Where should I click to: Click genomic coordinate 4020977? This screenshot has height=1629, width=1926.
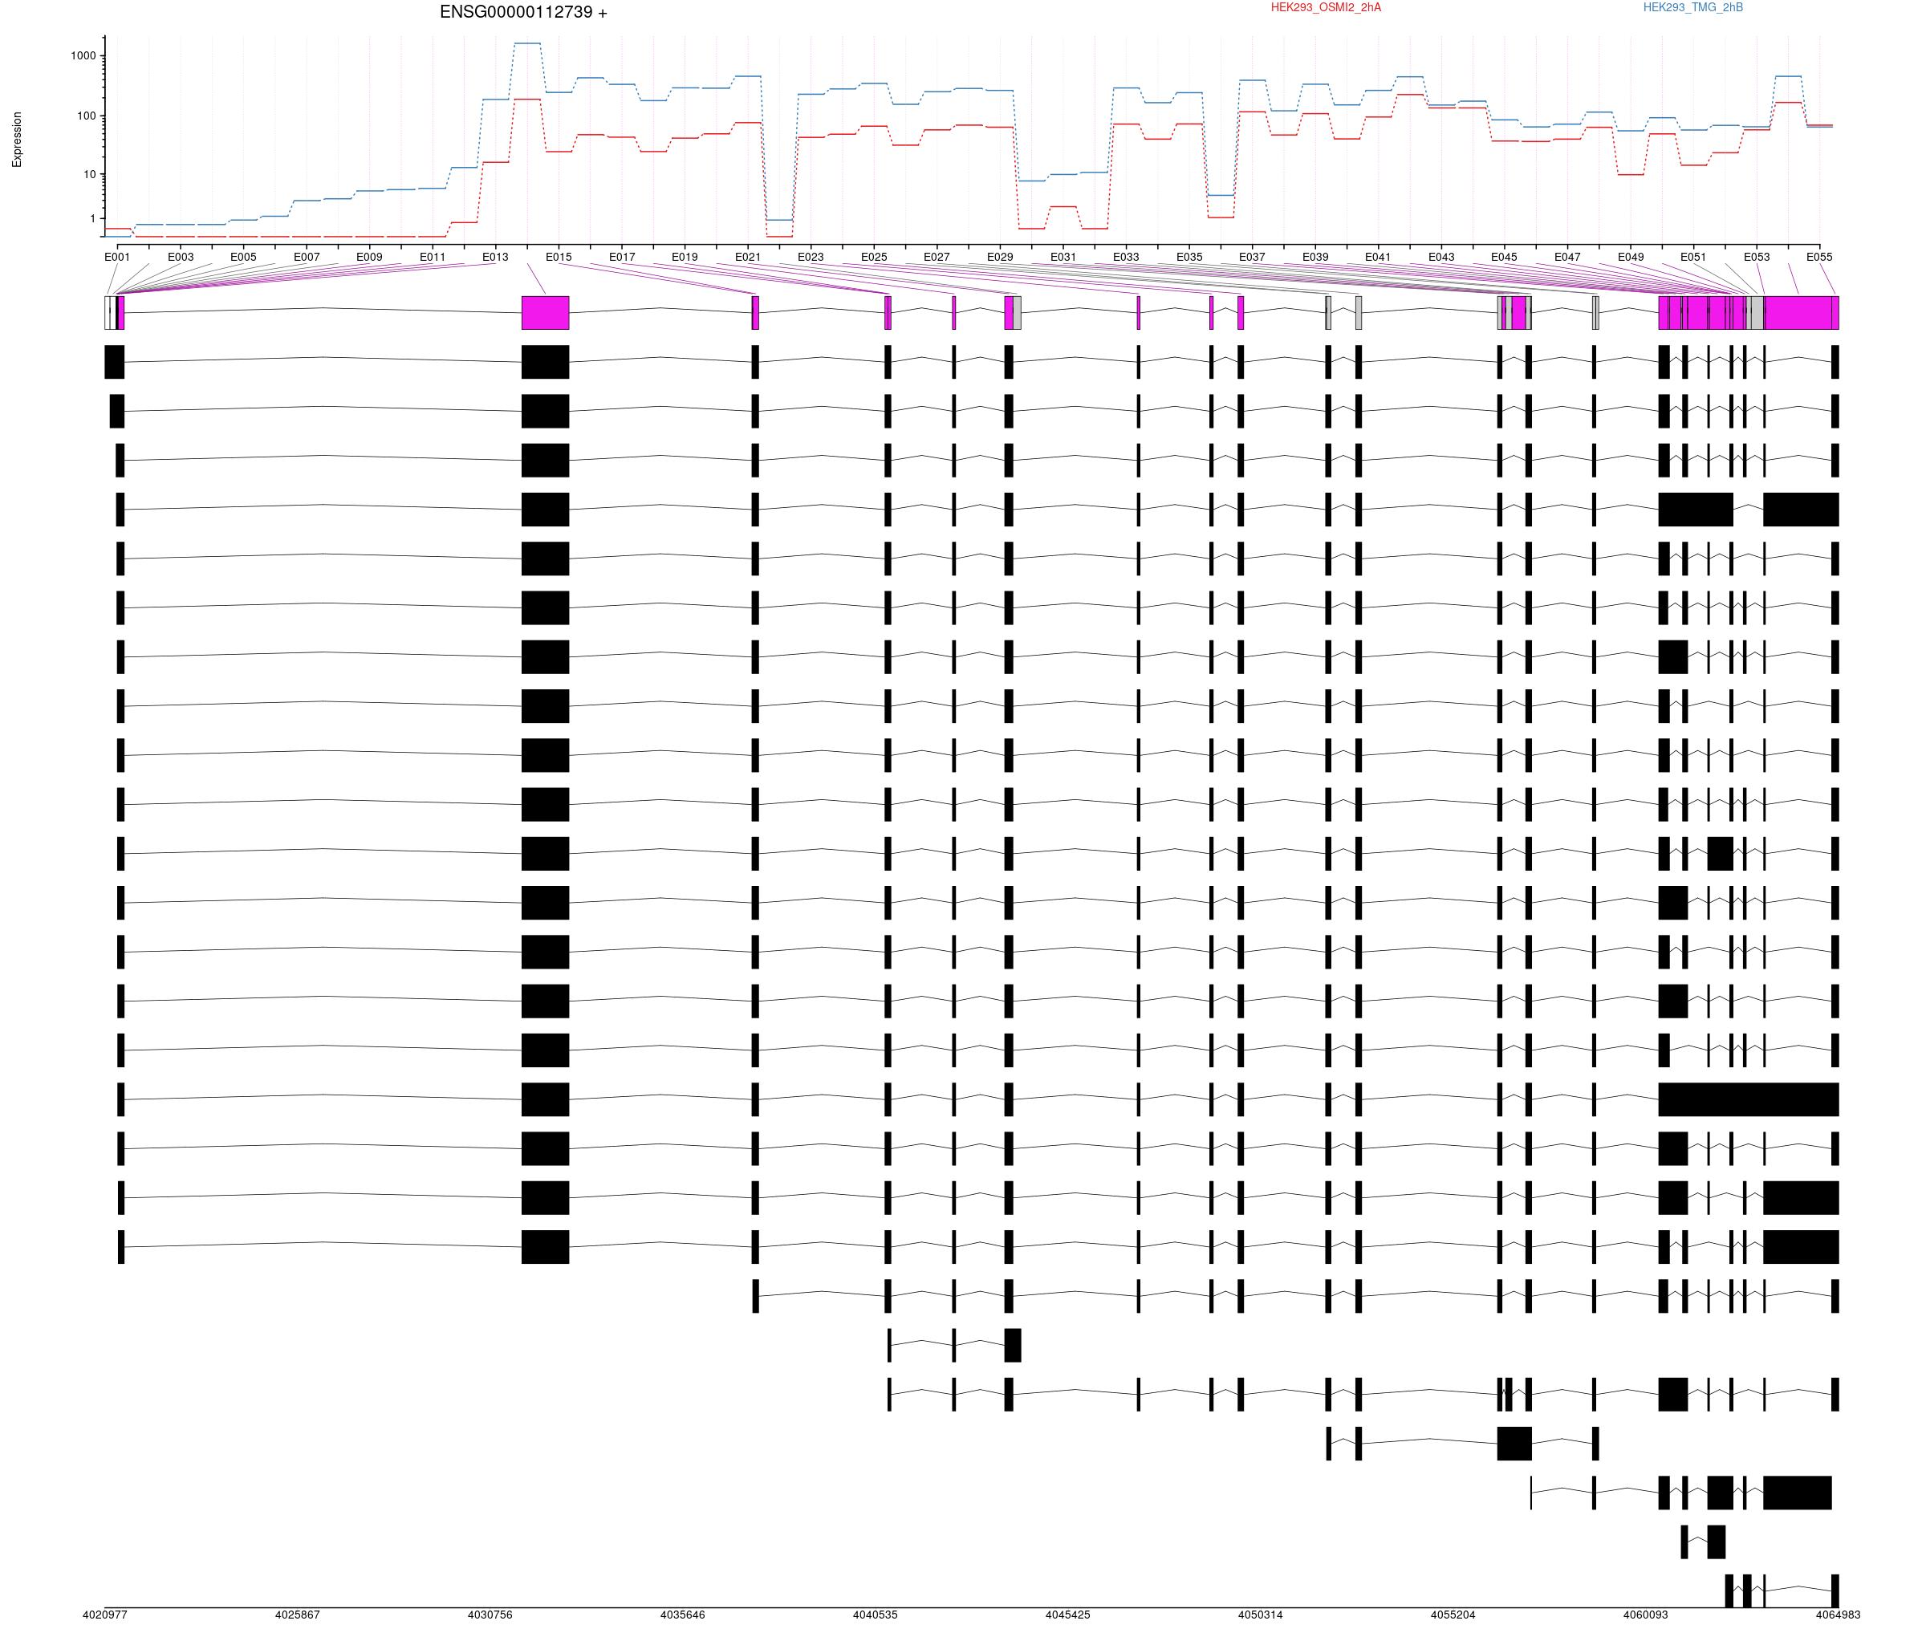[x=105, y=1615]
